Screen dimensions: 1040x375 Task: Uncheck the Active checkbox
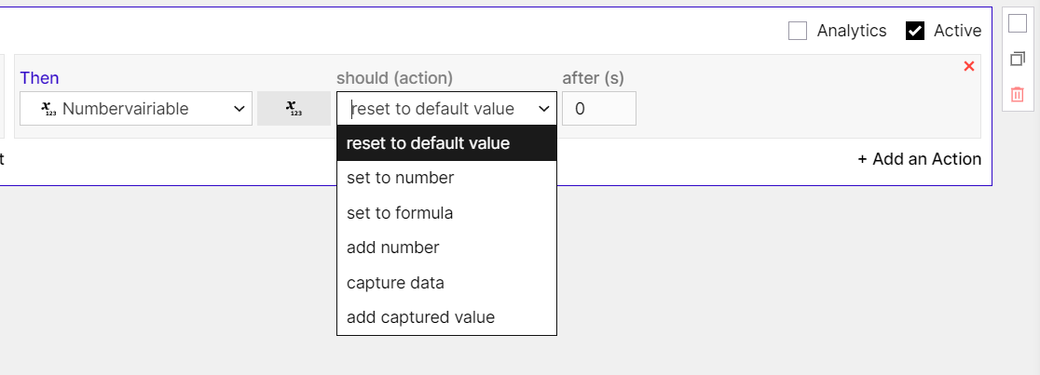coord(914,31)
